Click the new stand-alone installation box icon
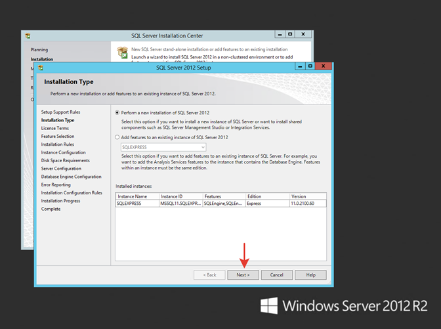The height and width of the screenshot is (329, 441). point(123,53)
